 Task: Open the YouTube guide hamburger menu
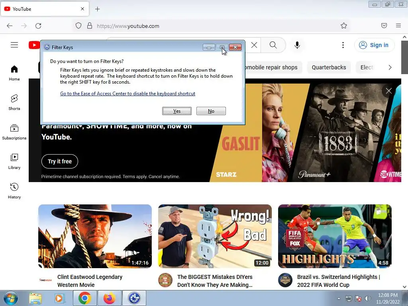click(x=14, y=45)
